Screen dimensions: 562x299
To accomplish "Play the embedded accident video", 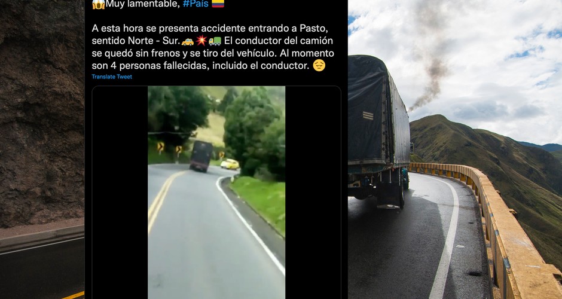I will 216,192.
